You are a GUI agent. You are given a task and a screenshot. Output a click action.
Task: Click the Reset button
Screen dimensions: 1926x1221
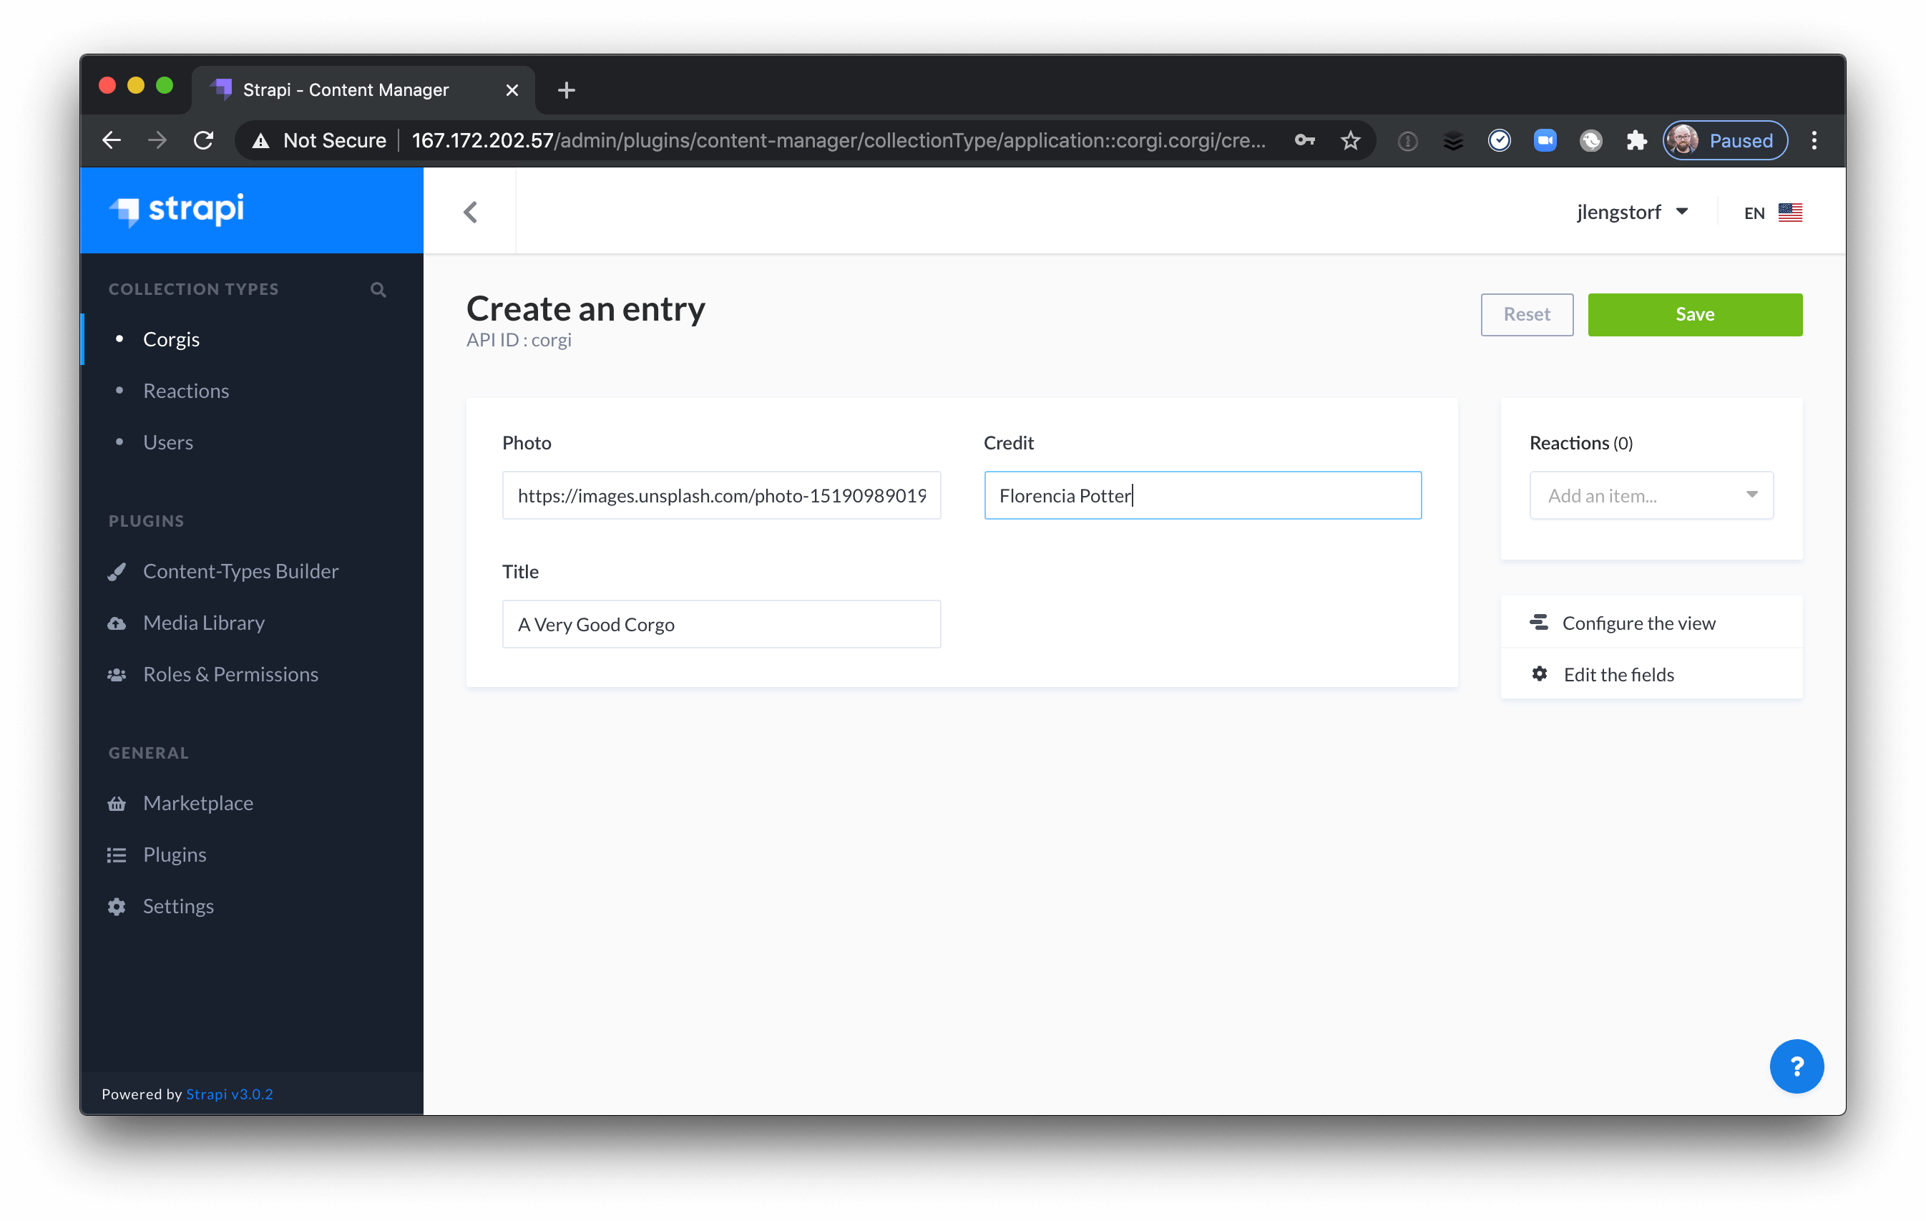(1526, 313)
